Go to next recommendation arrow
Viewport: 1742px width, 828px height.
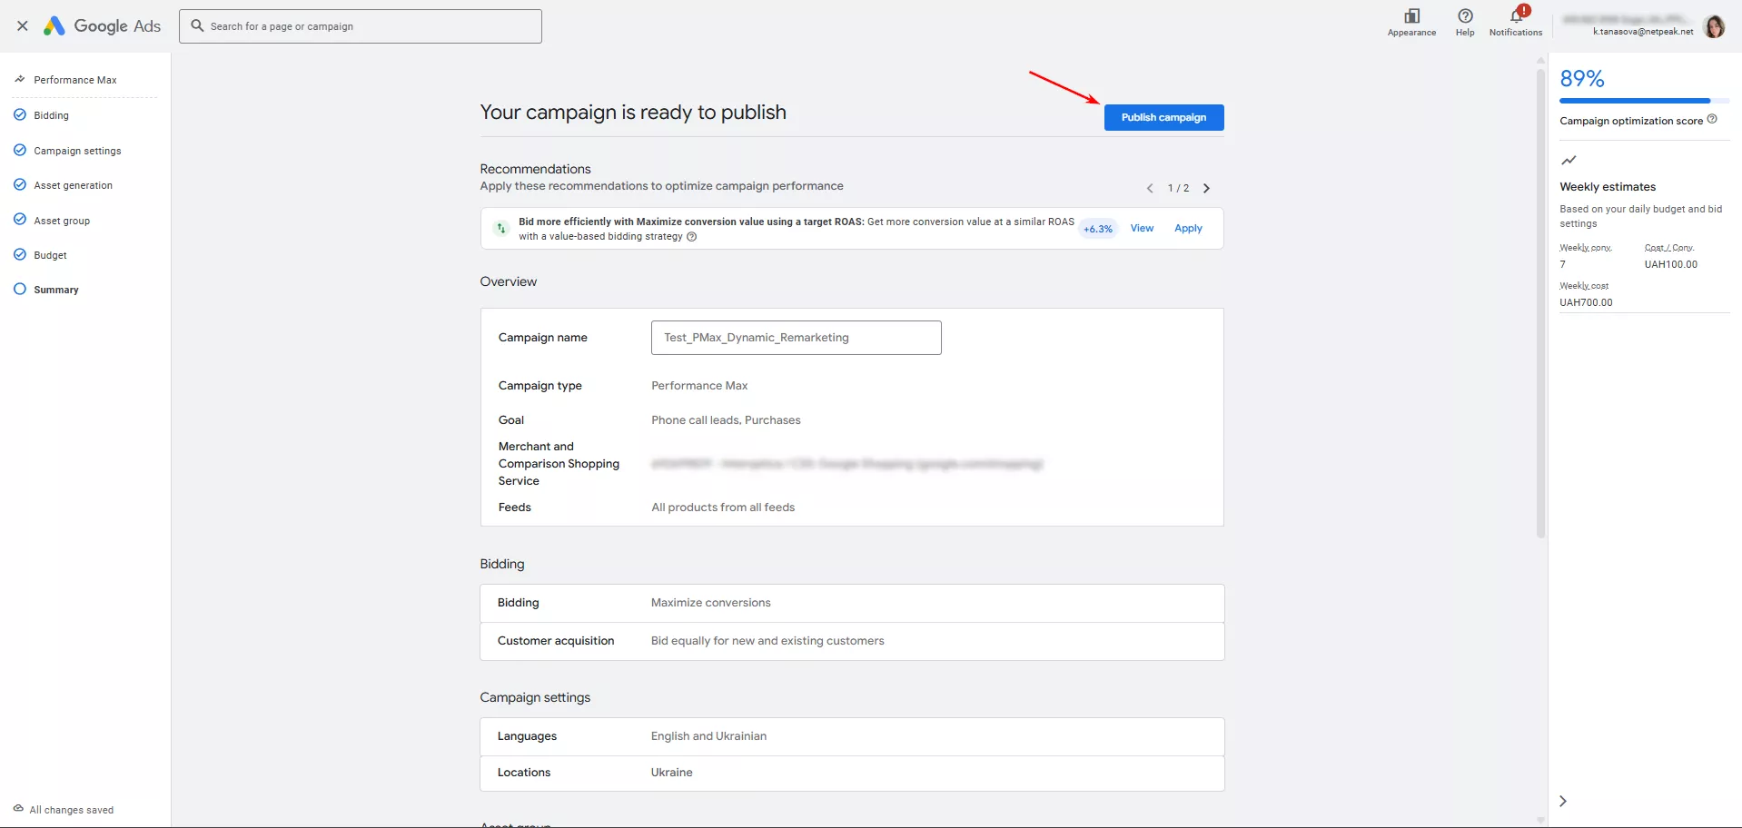coord(1206,188)
